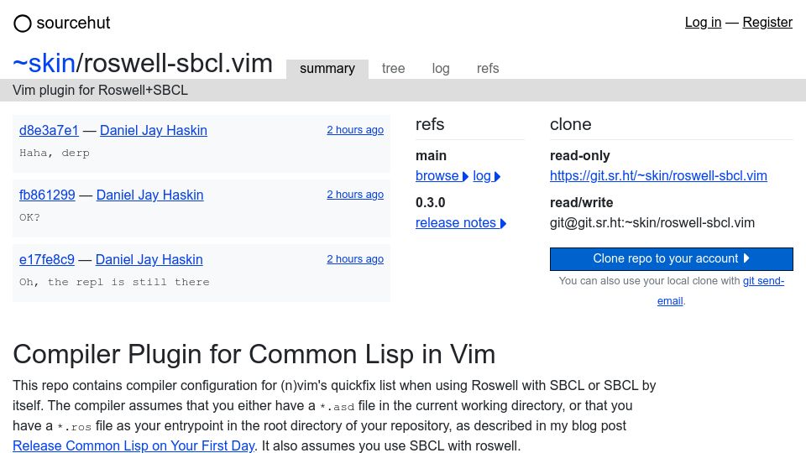Open the sourcehut home link text
The height and width of the screenshot is (453, 806).
(73, 23)
